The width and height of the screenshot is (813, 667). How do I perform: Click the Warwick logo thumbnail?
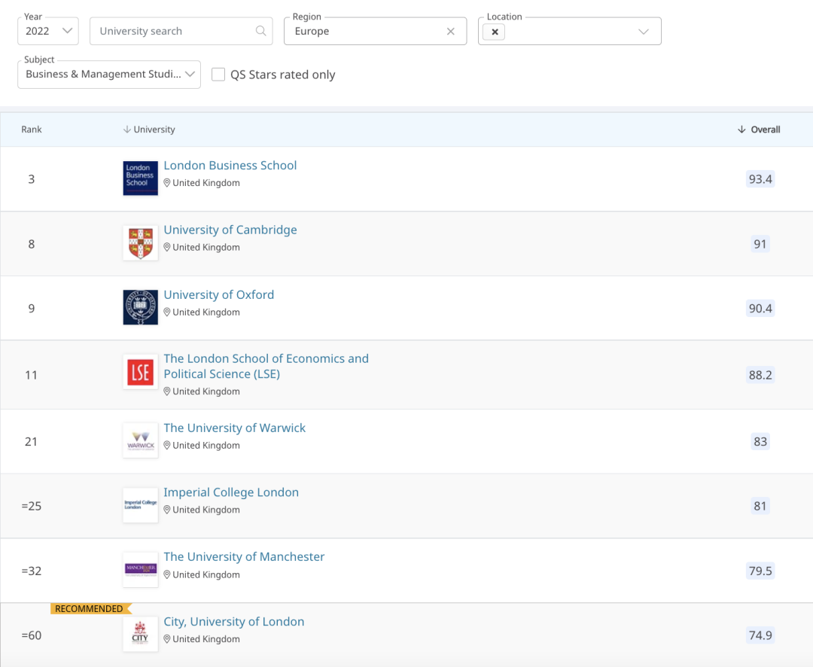(140, 440)
